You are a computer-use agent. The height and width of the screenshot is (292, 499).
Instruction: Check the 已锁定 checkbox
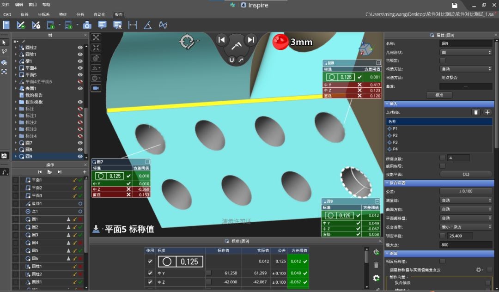442,61
